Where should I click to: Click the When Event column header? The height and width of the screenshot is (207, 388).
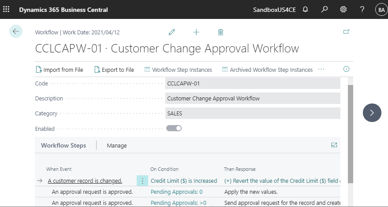(x=59, y=169)
